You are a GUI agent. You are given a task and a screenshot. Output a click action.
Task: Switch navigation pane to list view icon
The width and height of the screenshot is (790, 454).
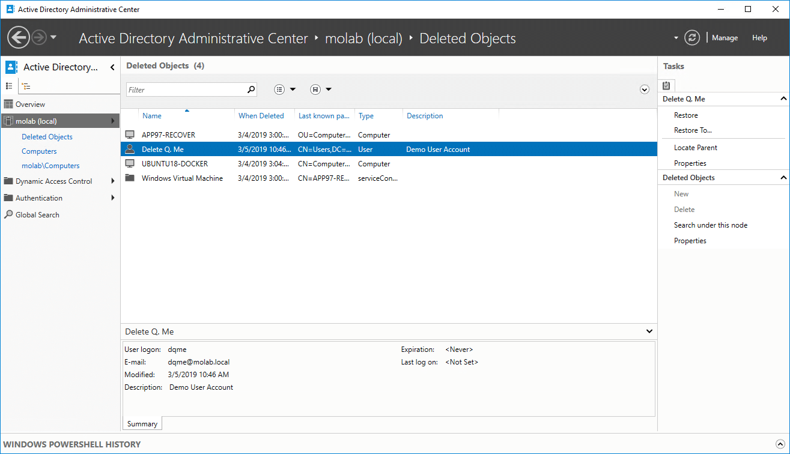9,86
